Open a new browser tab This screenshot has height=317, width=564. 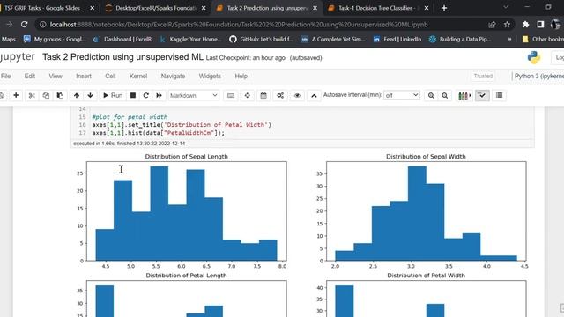(444, 8)
